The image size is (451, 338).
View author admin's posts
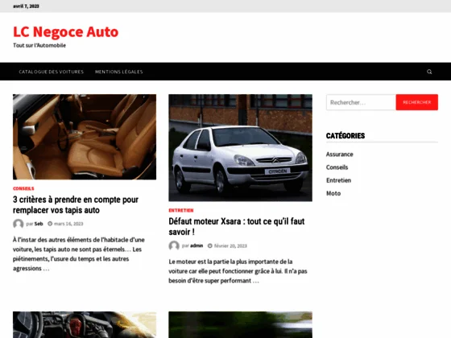point(197,245)
